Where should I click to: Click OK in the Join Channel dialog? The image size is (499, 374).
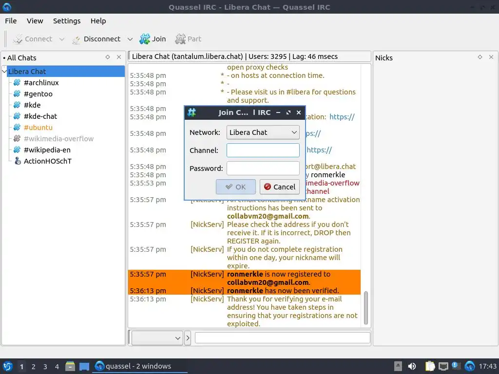coord(235,187)
